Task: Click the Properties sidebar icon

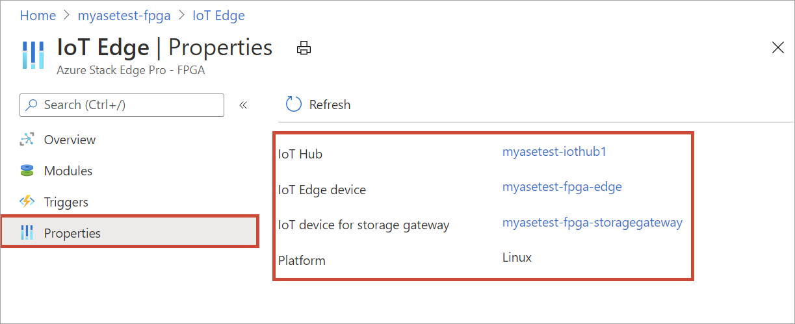Action: (27, 233)
